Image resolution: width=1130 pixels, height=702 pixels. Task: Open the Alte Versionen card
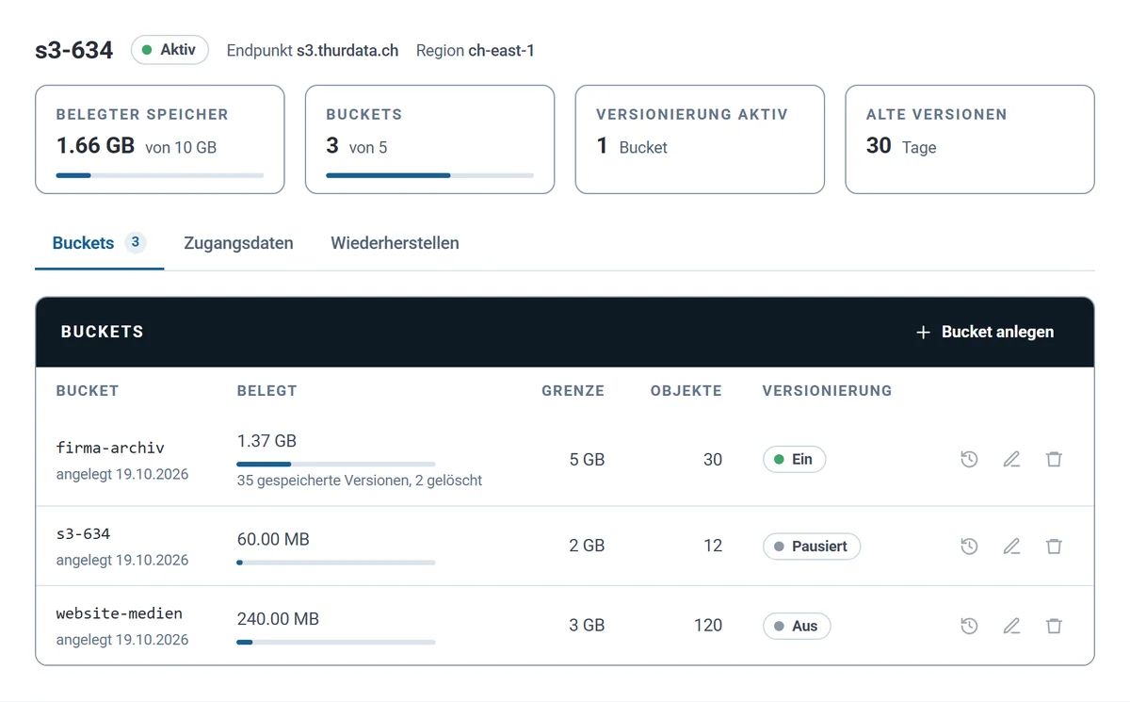(x=970, y=139)
